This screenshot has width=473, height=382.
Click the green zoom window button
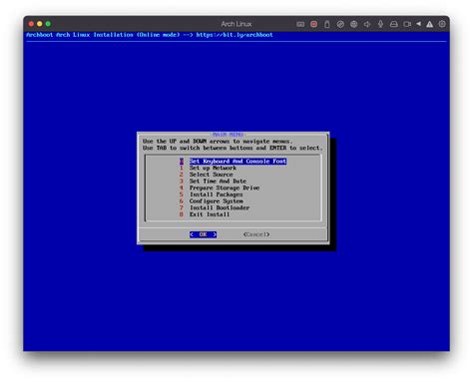point(48,24)
